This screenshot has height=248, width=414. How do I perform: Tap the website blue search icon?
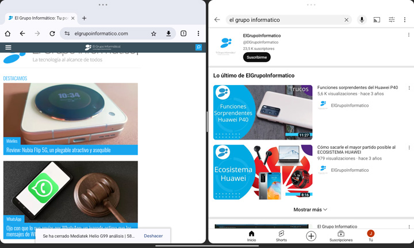point(198,47)
